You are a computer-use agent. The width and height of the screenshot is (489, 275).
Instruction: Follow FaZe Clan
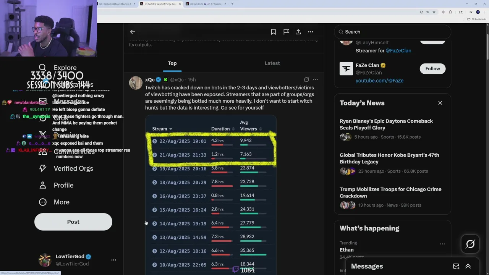(432, 68)
